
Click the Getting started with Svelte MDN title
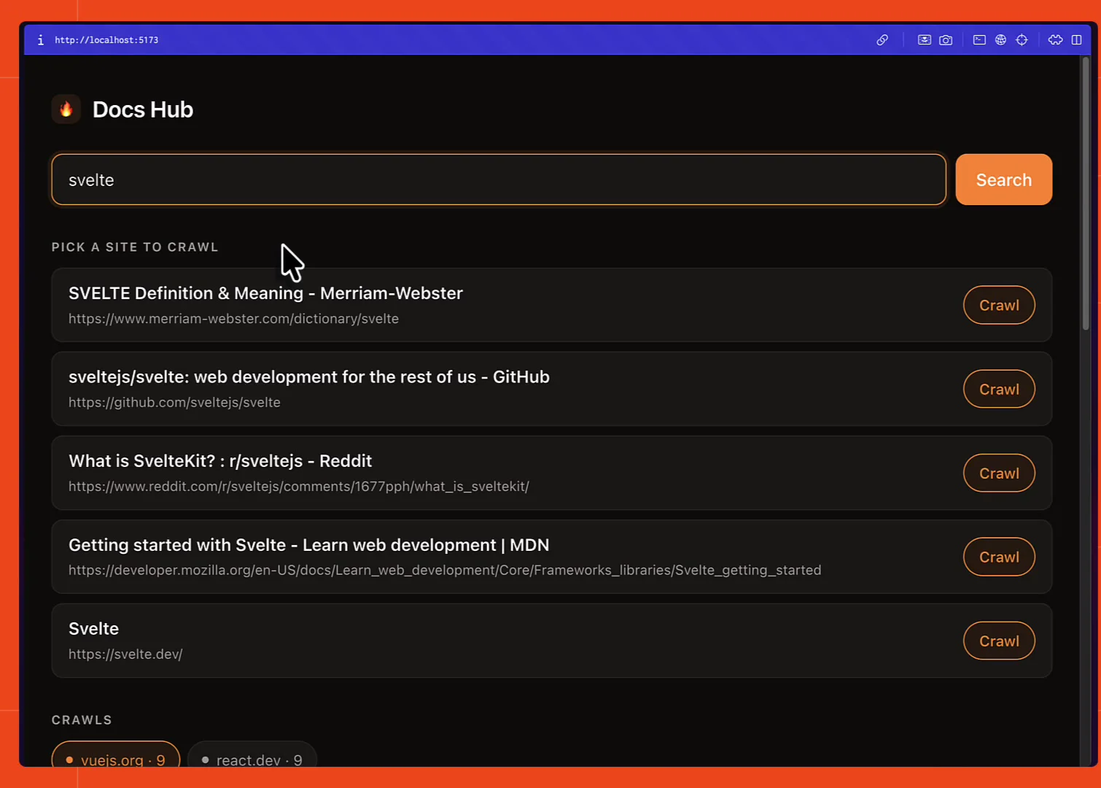[309, 545]
